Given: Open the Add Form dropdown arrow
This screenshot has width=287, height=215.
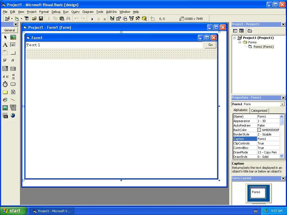Looking at the screenshot, I should tap(21, 18).
